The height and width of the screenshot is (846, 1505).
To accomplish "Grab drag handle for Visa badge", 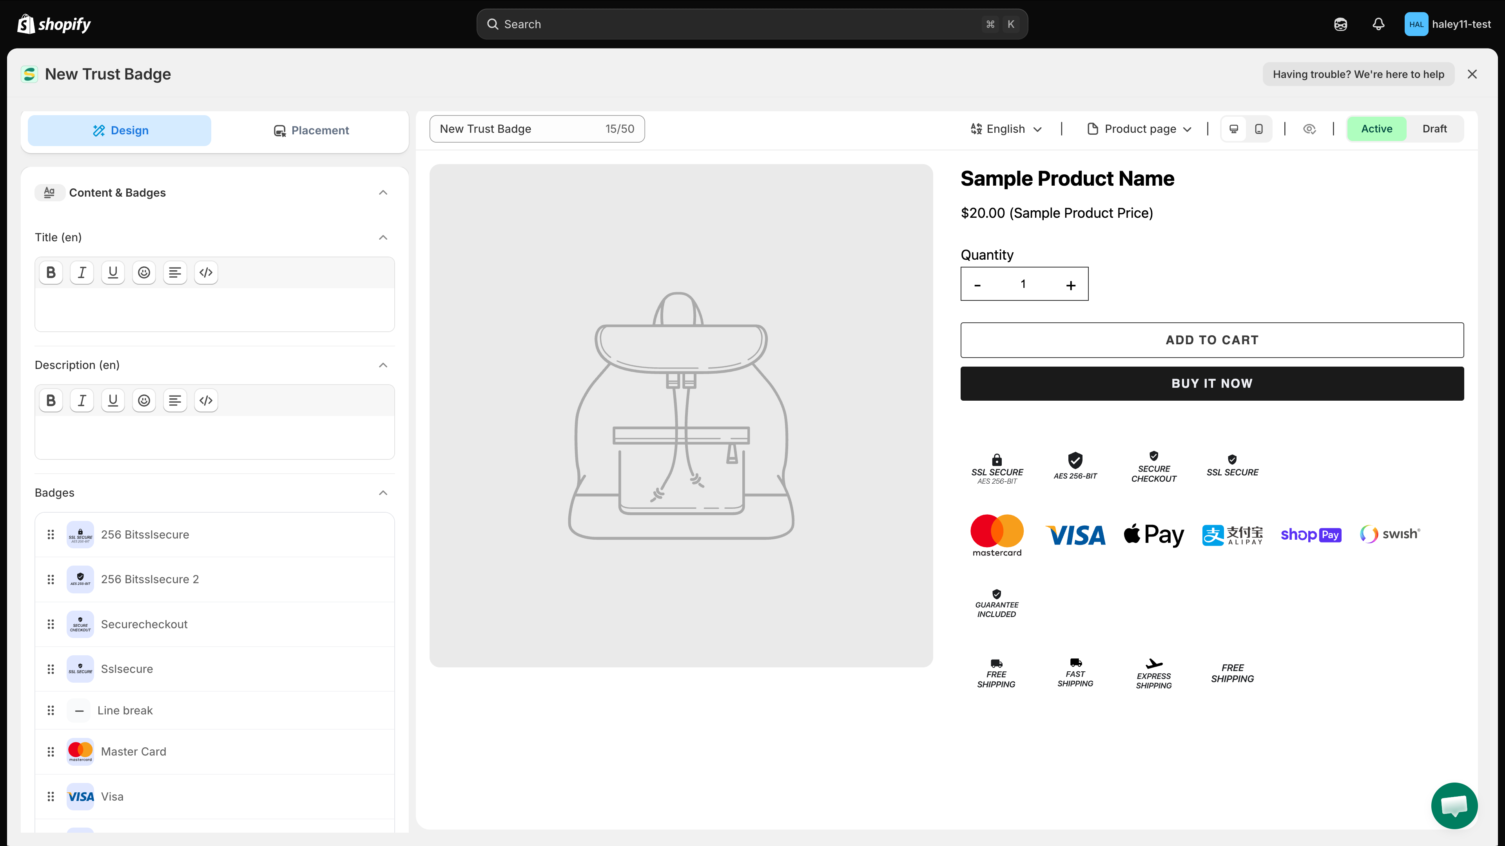I will pos(51,796).
